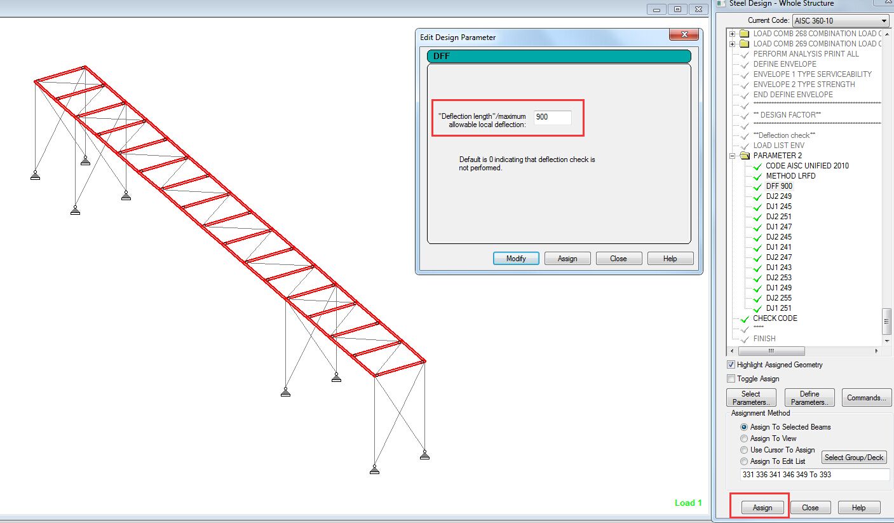Select ENVELOPE 1 TYPE SERVICEABILITY
This screenshot has width=894, height=523.
pos(812,74)
